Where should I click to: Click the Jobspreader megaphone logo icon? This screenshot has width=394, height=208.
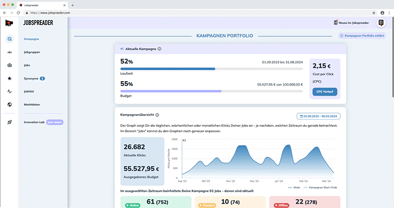[x=9, y=23]
